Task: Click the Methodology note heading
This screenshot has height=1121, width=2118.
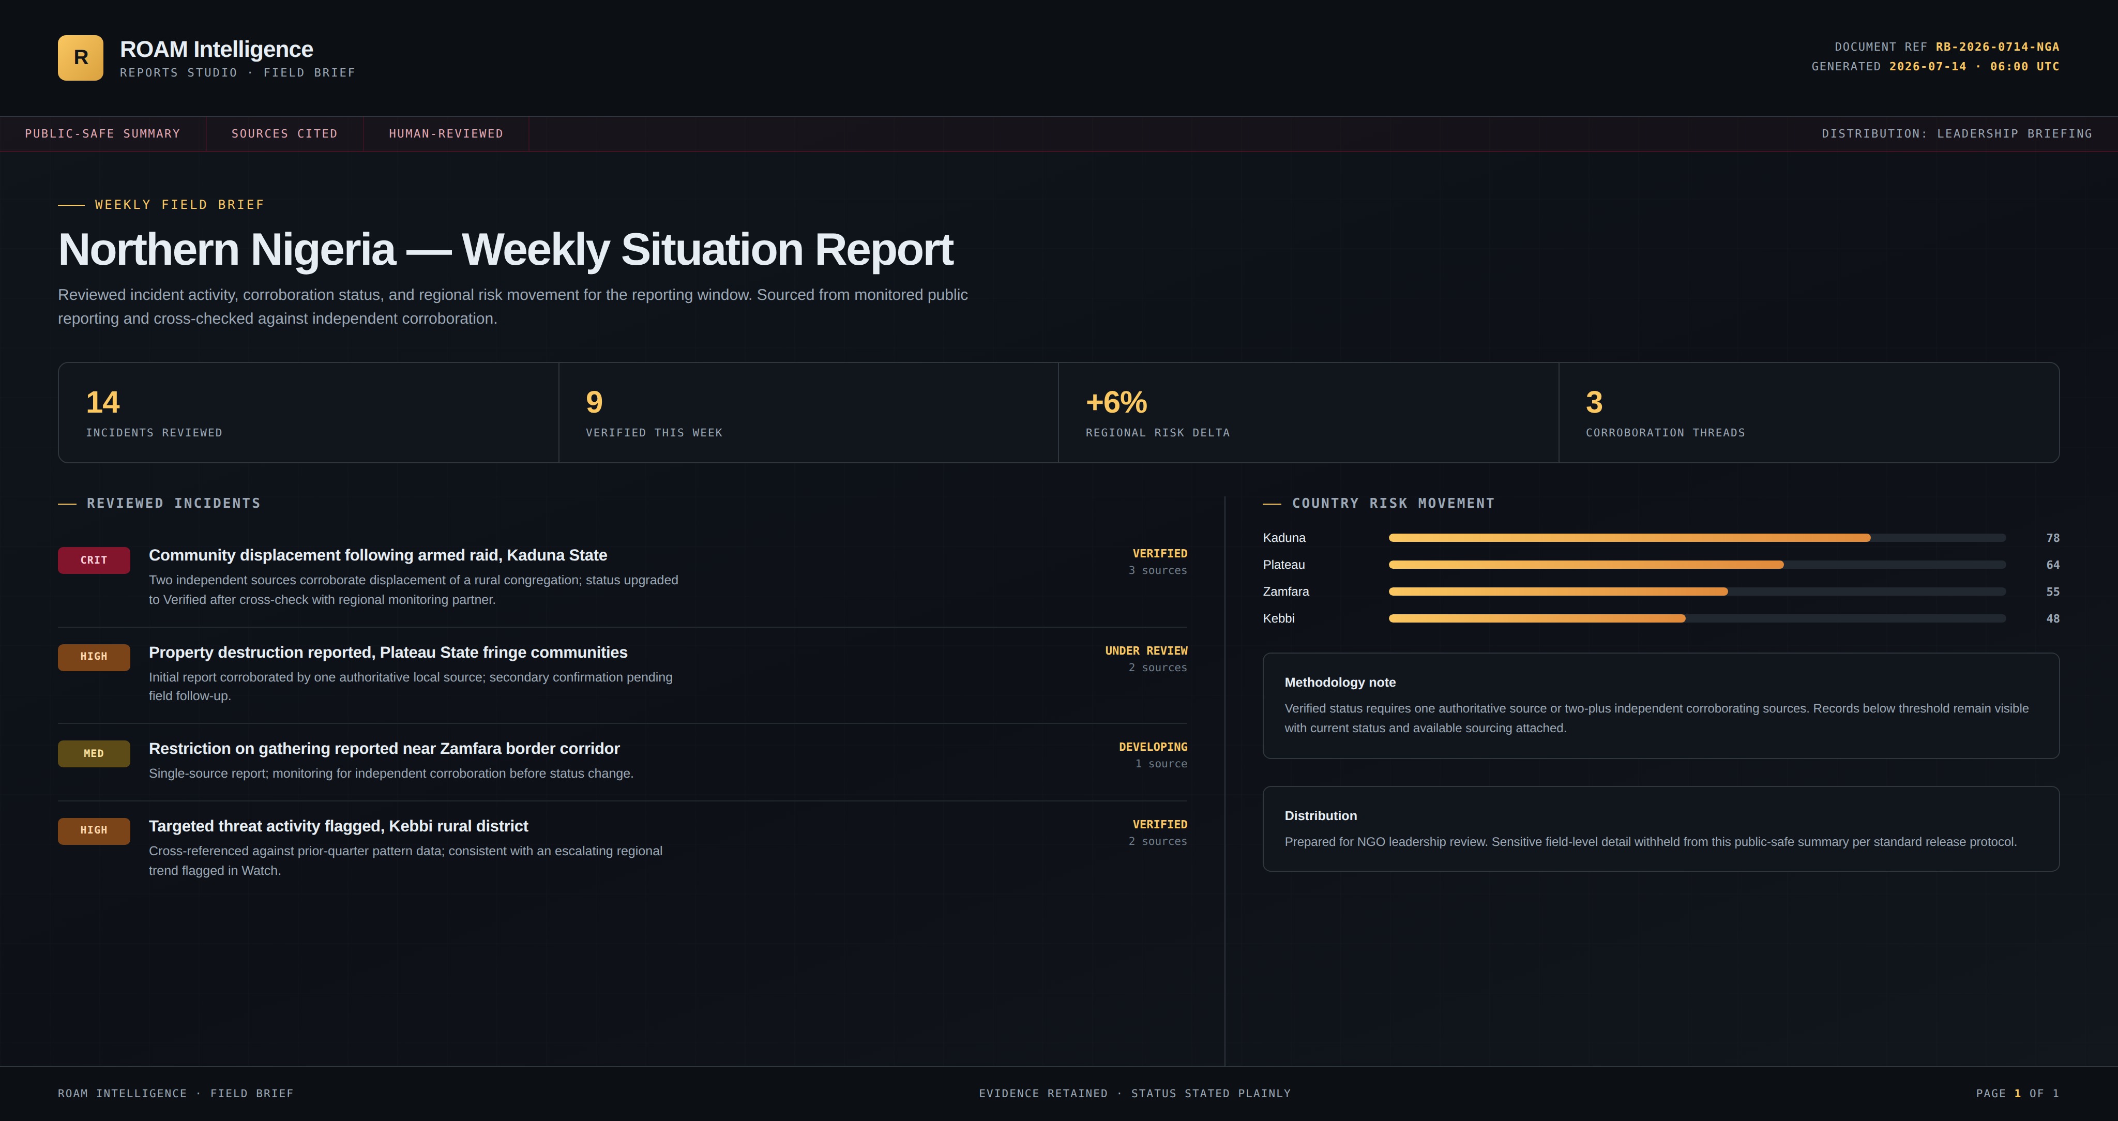Action: pos(1340,683)
